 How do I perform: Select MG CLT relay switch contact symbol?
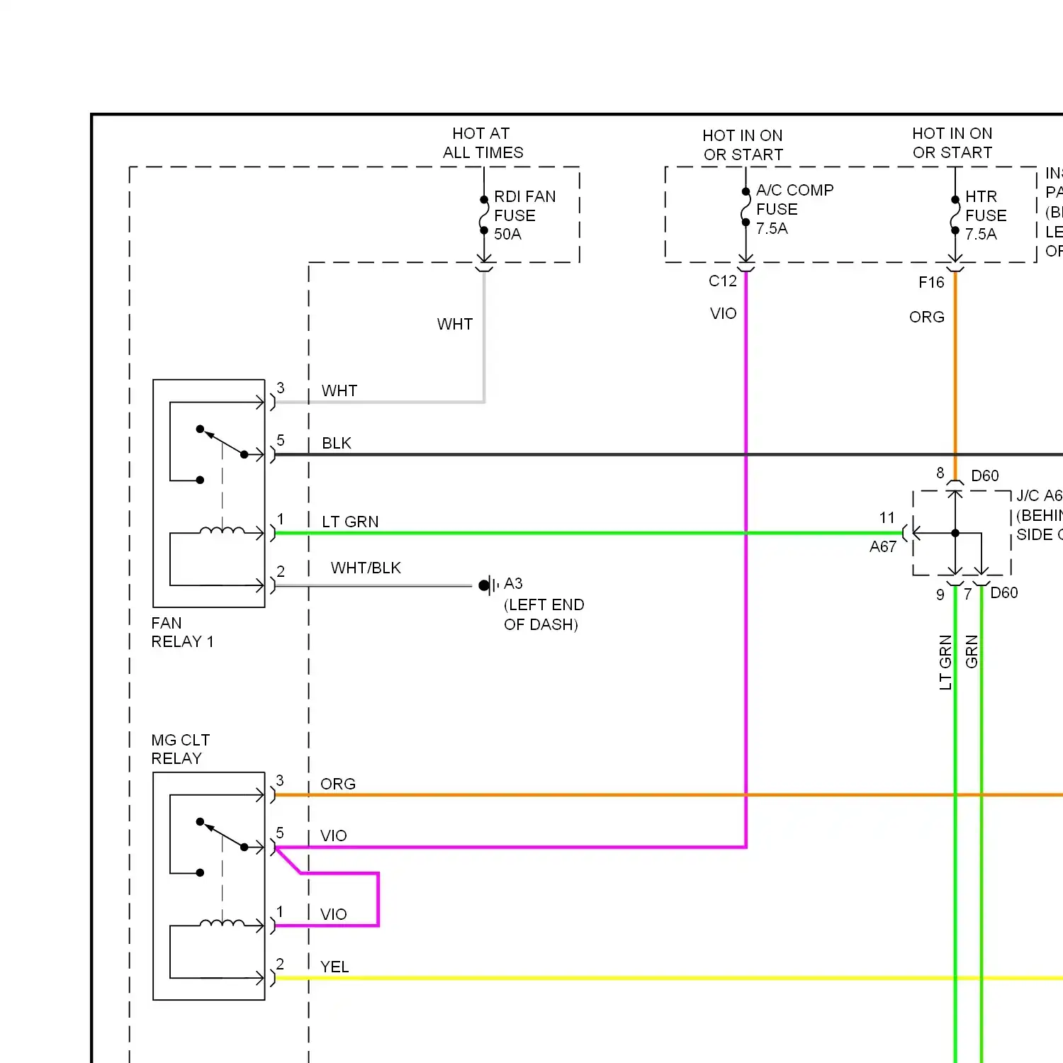click(x=222, y=846)
